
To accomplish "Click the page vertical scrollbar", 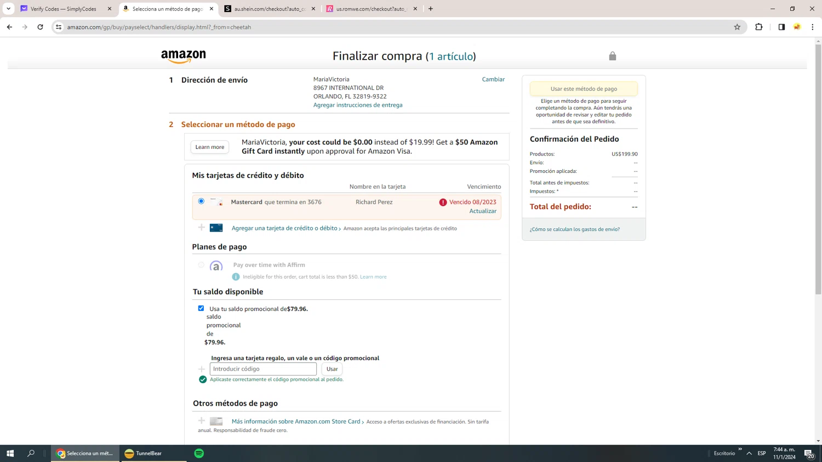I will point(818,170).
